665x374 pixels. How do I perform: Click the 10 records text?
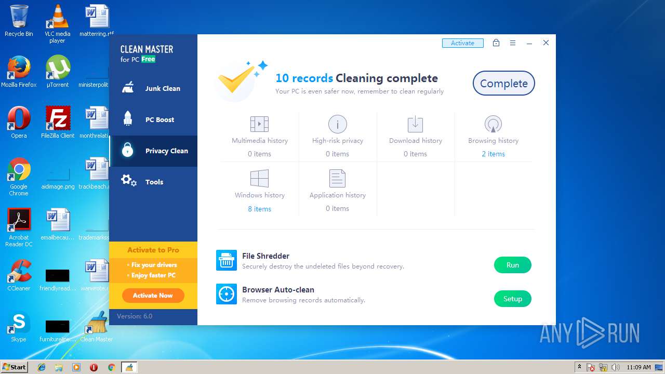[304, 78]
